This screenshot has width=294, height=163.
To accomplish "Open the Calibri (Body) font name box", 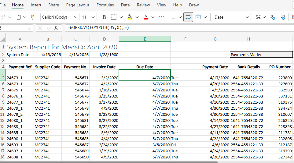I will point(59,17).
